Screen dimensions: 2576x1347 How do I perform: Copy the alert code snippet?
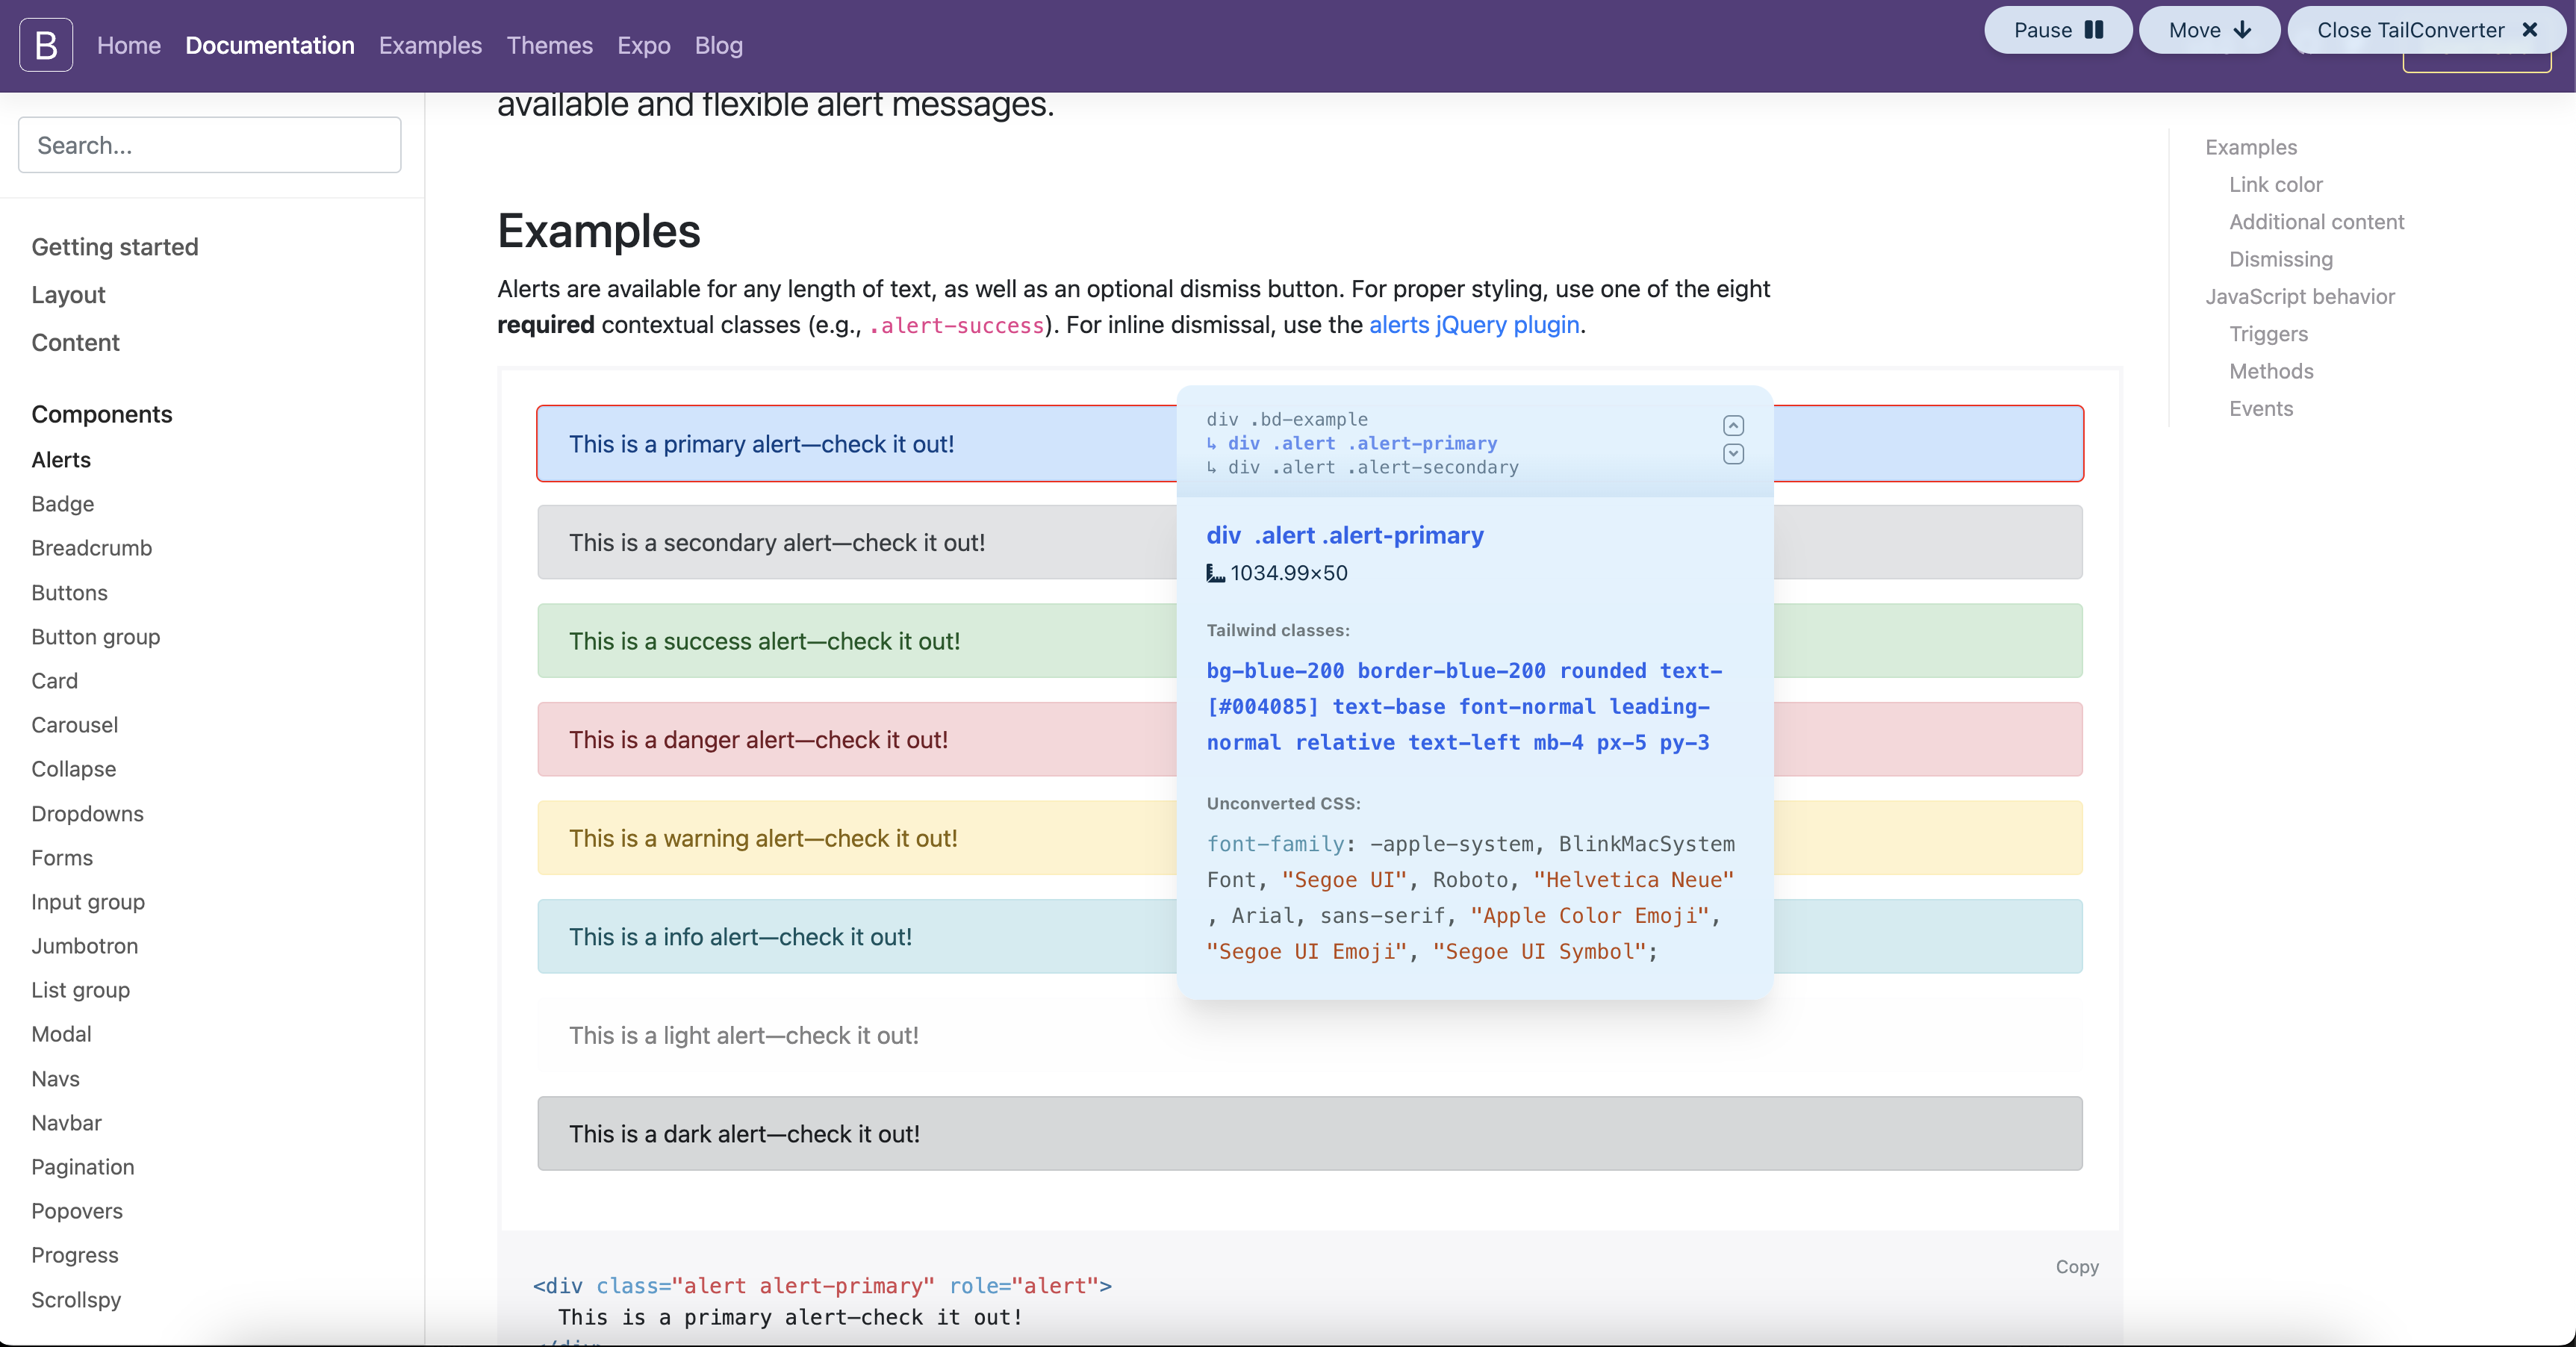coord(2077,1266)
